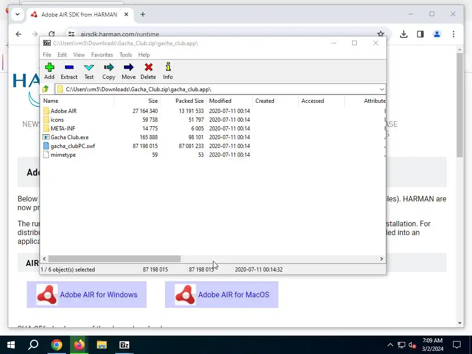Open the Favorites menu
The image size is (472, 354).
coord(102,55)
